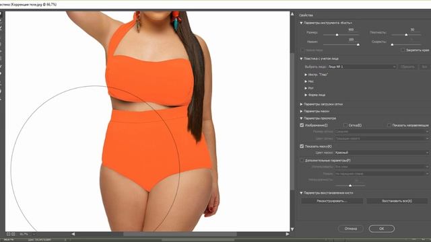Click the Density value field showing 50

coord(412,30)
